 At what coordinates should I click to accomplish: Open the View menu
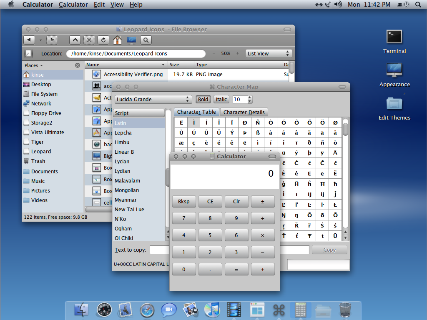pos(117,5)
